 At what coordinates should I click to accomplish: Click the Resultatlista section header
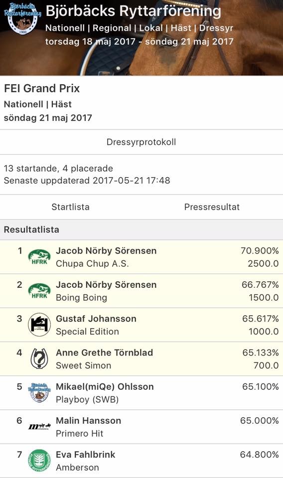click(141, 230)
